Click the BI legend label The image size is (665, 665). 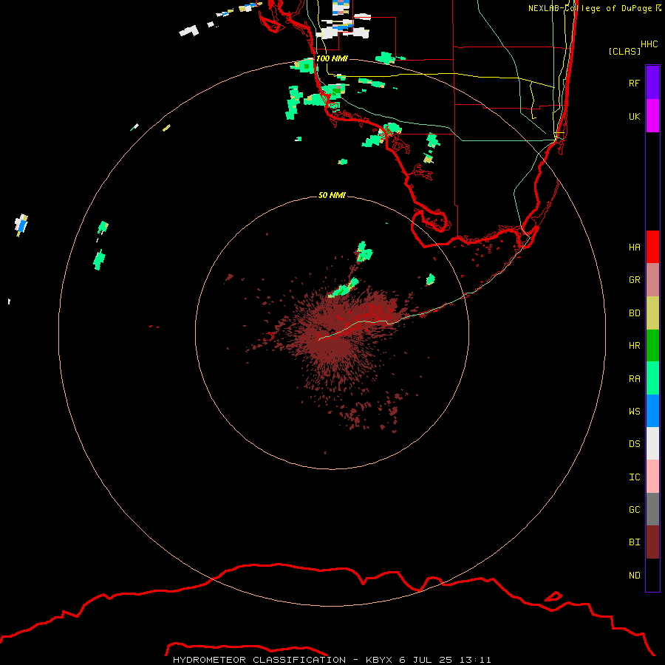[634, 542]
